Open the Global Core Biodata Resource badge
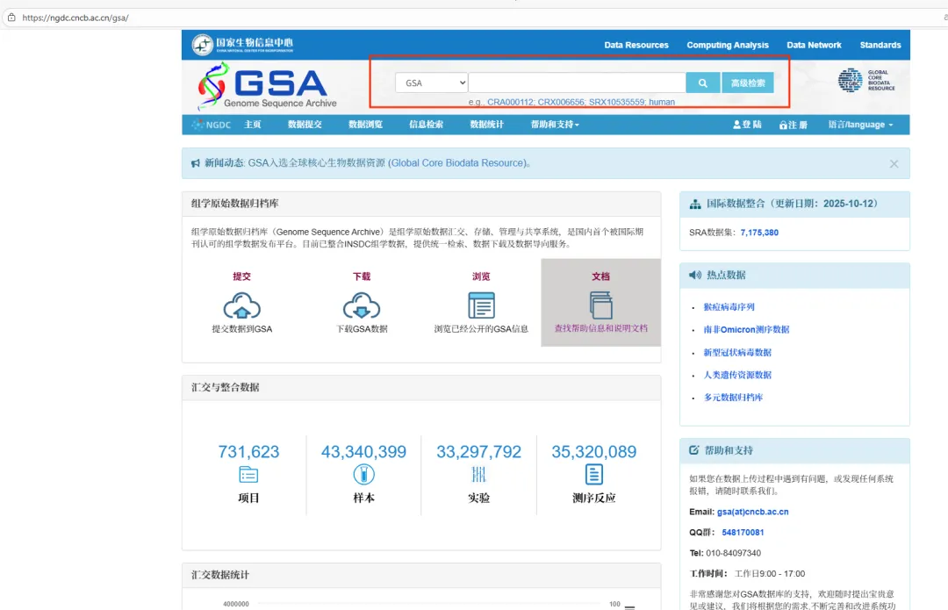Viewport: 948px width, 610px height. [866, 80]
